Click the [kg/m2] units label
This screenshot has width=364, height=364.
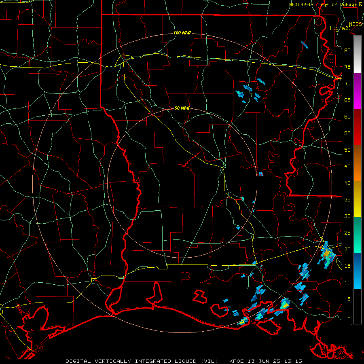340,28
